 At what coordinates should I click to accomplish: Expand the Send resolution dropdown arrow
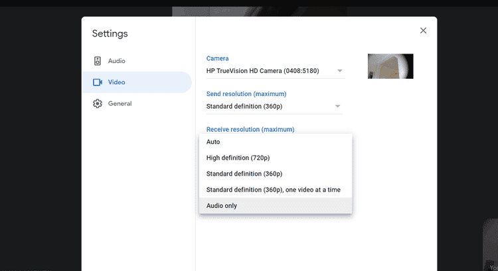(x=337, y=107)
